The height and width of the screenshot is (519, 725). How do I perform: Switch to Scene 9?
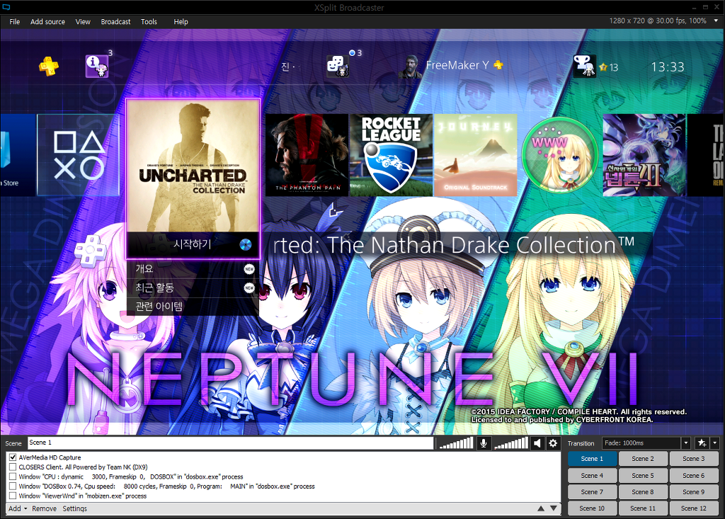coord(694,491)
